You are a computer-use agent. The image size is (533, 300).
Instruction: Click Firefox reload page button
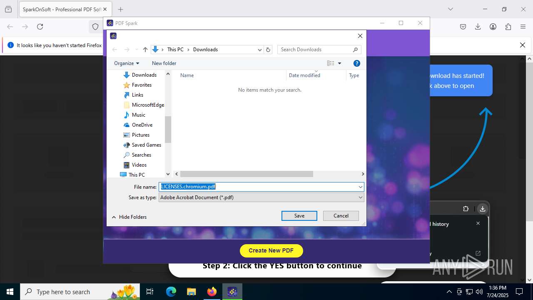click(x=40, y=27)
